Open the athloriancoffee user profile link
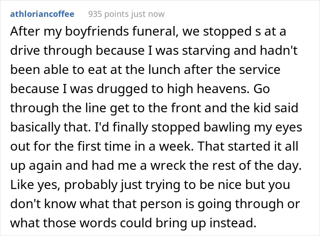The height and width of the screenshot is (236, 320). (x=42, y=14)
